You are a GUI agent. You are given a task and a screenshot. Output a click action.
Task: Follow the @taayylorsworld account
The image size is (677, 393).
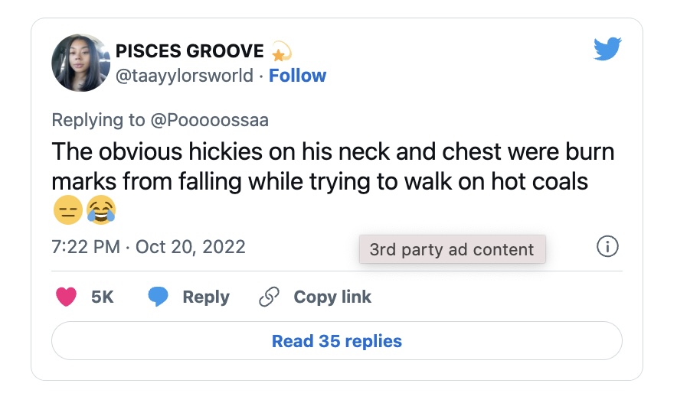pyautogui.click(x=297, y=76)
